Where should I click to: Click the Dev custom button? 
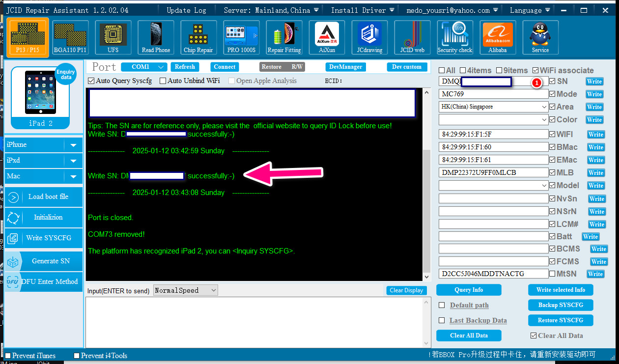pyautogui.click(x=407, y=67)
